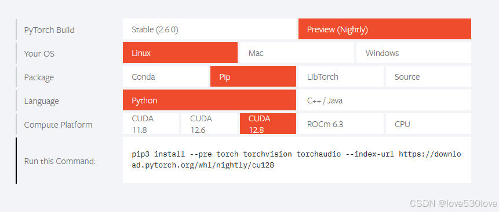Click the pip3 install command text
Viewport: 499px width, 212px height.
tap(296, 159)
